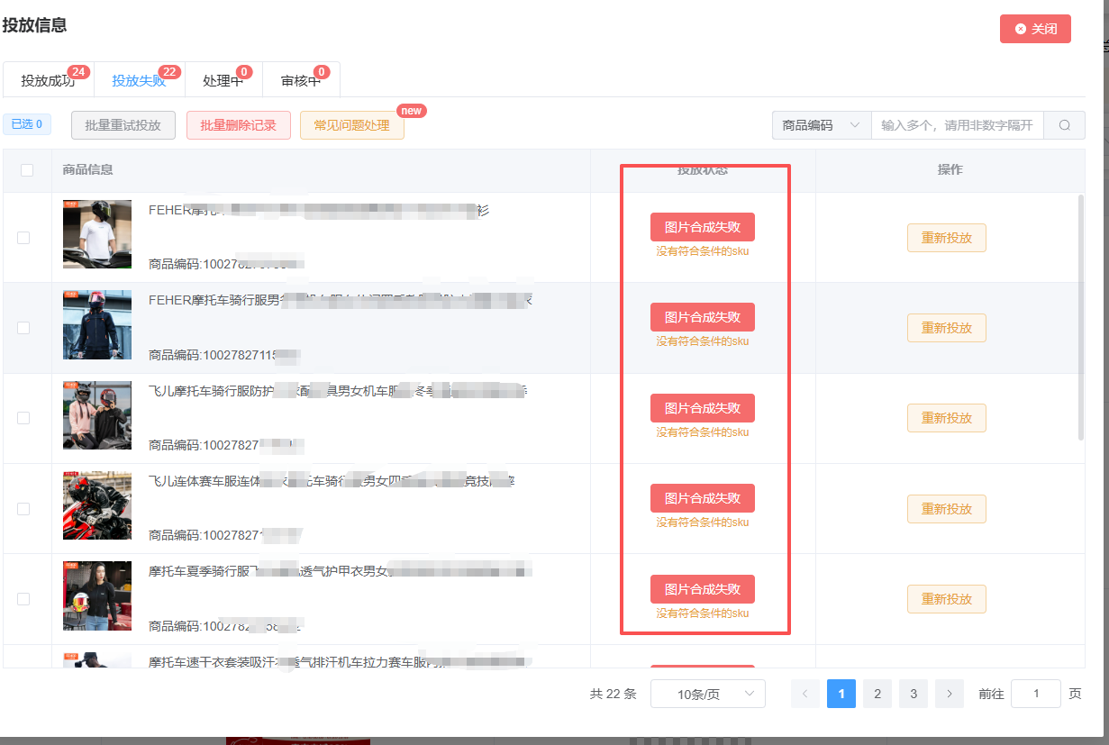
Task: Switch to the 投放成功 tab
Action: coord(48,81)
